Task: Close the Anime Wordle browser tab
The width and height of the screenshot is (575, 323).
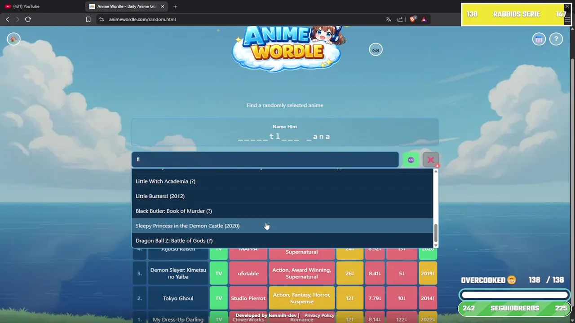Action: point(163,6)
